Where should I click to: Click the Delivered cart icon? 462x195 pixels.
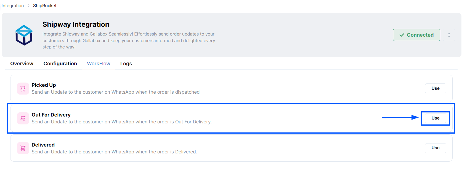pyautogui.click(x=23, y=148)
